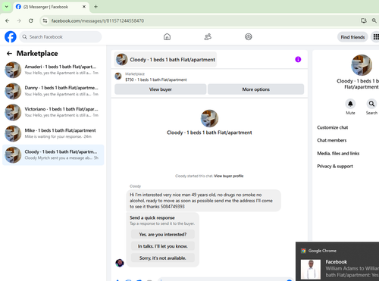379x281 pixels.
Task: Click the Cloody chat header title
Action: (165, 60)
